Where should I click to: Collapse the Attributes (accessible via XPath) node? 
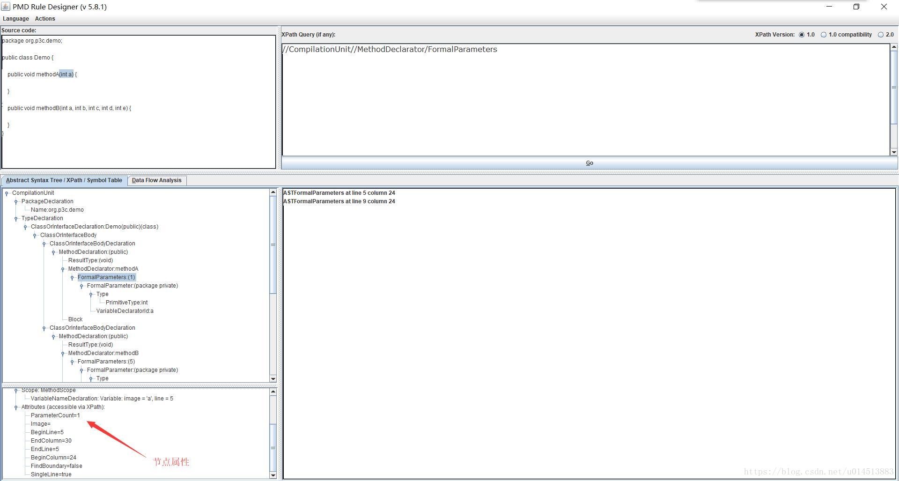(x=16, y=407)
